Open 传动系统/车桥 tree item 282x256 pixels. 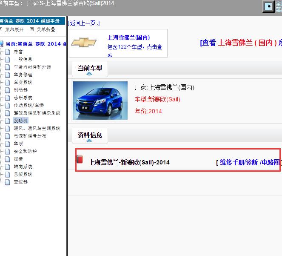(x=29, y=105)
